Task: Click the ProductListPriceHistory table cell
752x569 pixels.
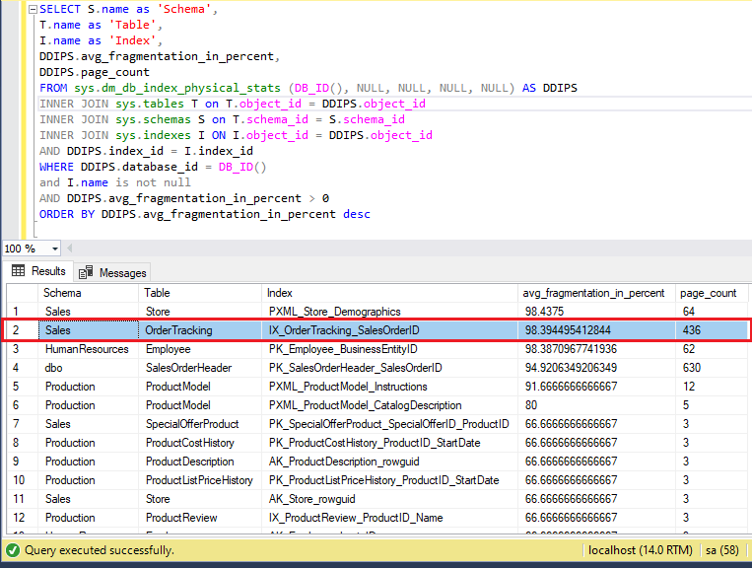Action: 200,480
